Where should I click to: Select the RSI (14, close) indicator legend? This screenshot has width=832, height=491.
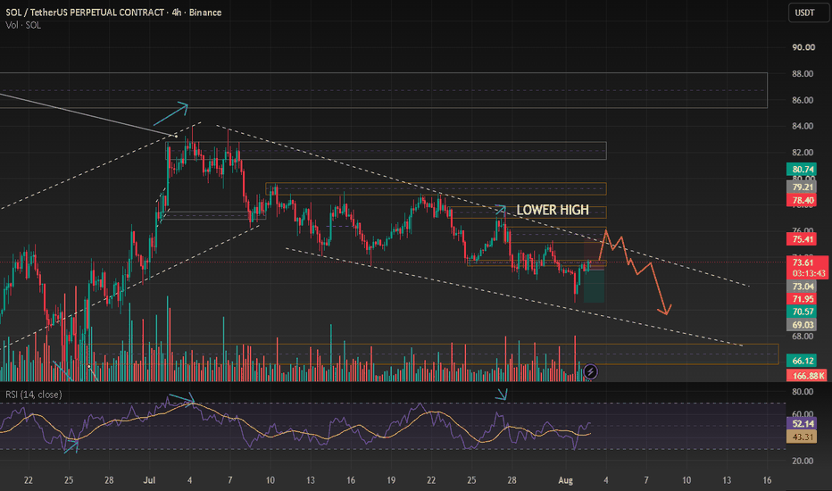[x=33, y=395]
